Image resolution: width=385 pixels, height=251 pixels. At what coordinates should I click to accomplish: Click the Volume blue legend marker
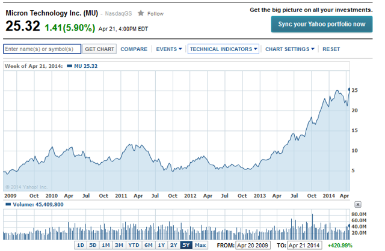[x=8, y=204]
